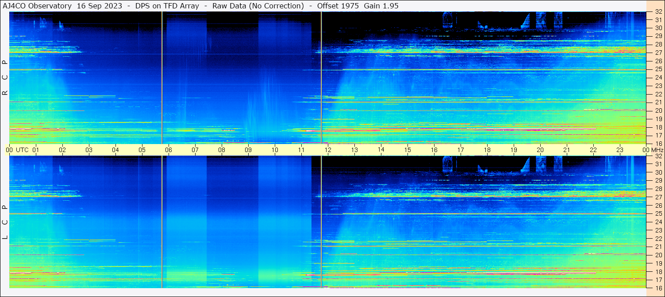The width and height of the screenshot is (665, 297).
Task: Select the 15 hour tick label
Action: (407, 150)
